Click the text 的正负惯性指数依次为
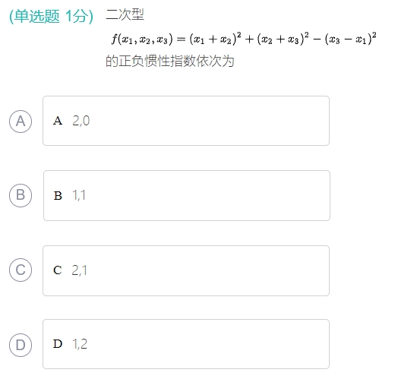This screenshot has width=398, height=379. click(x=170, y=62)
